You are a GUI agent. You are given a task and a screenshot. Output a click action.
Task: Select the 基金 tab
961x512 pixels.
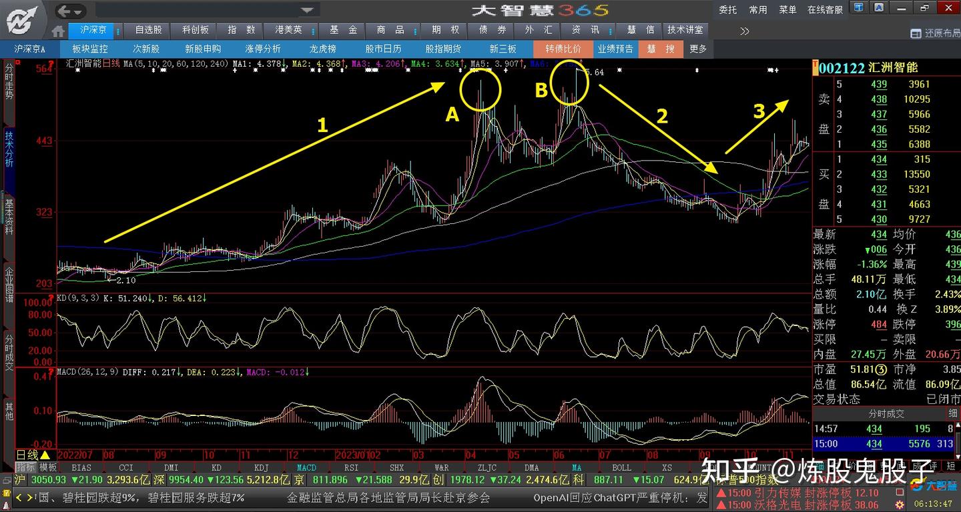coord(343,30)
